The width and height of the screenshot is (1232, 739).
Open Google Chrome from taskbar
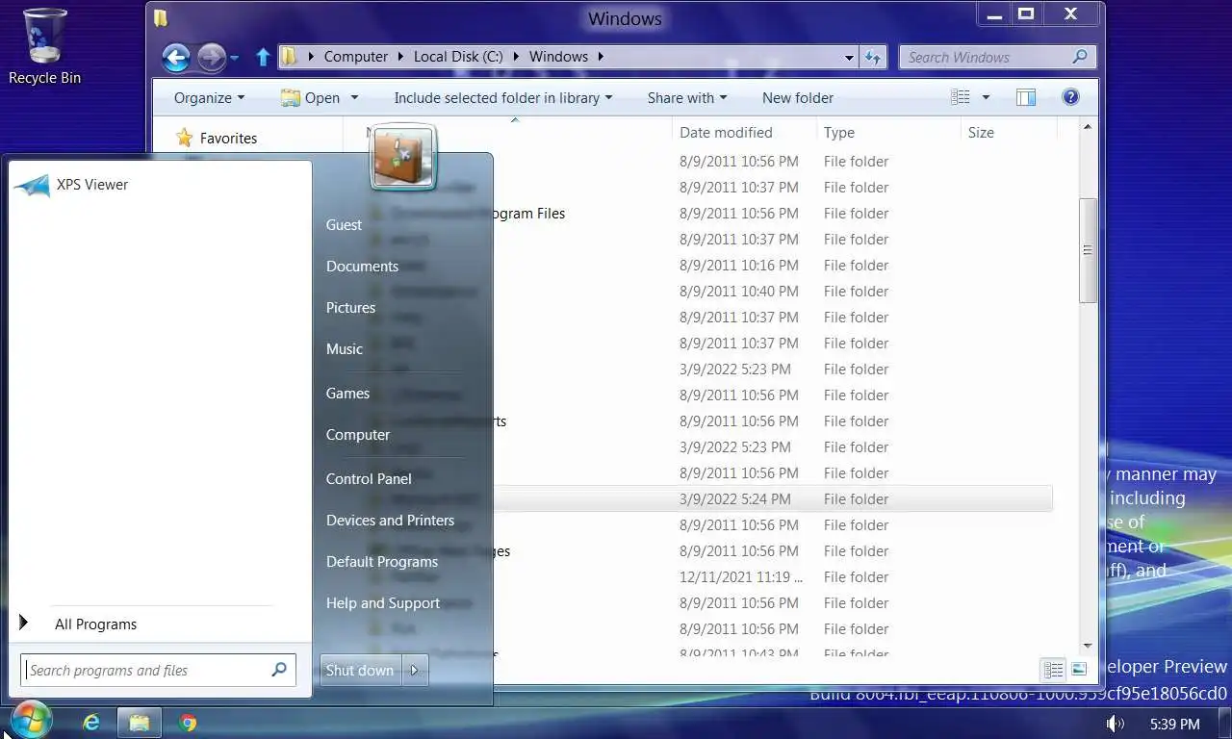(x=188, y=723)
